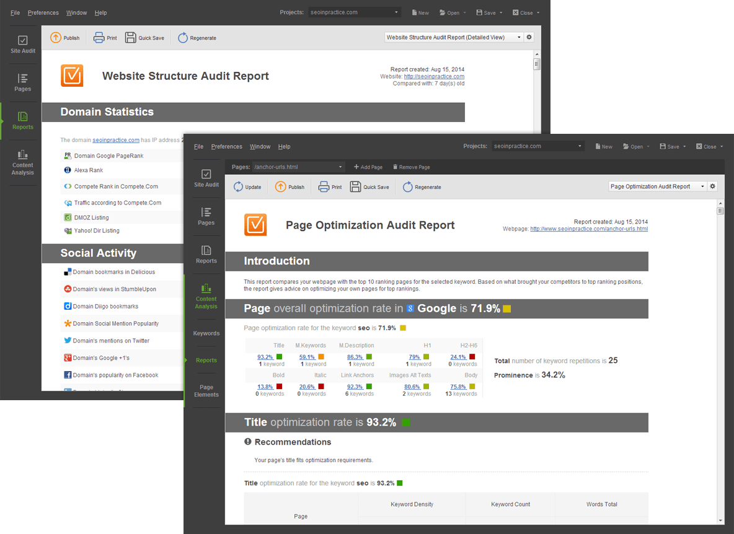
Task: Open the Reports icon below Pages, front window
Action: [x=206, y=255]
